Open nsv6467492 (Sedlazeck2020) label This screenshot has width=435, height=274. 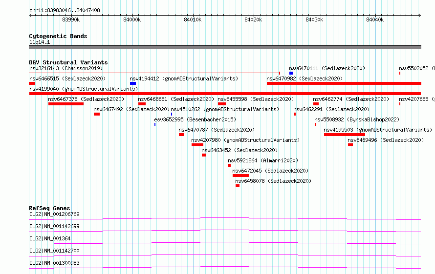click(131, 109)
